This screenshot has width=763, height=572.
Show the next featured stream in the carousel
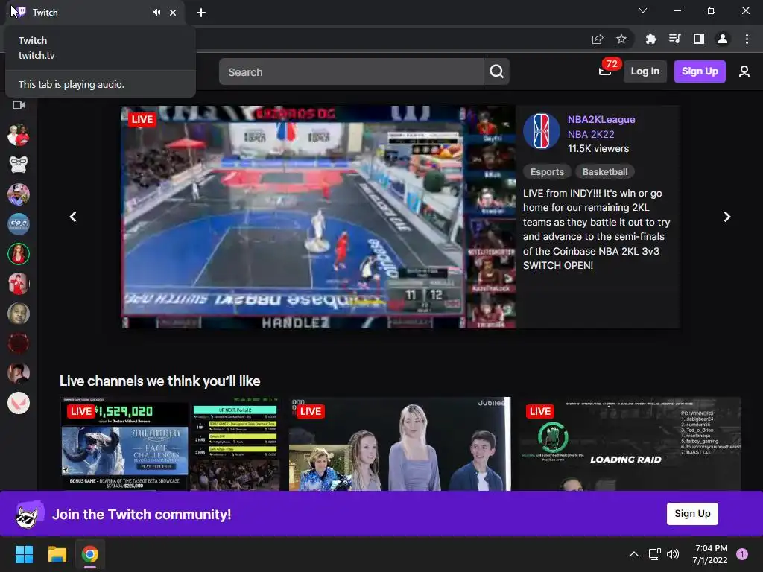point(727,217)
